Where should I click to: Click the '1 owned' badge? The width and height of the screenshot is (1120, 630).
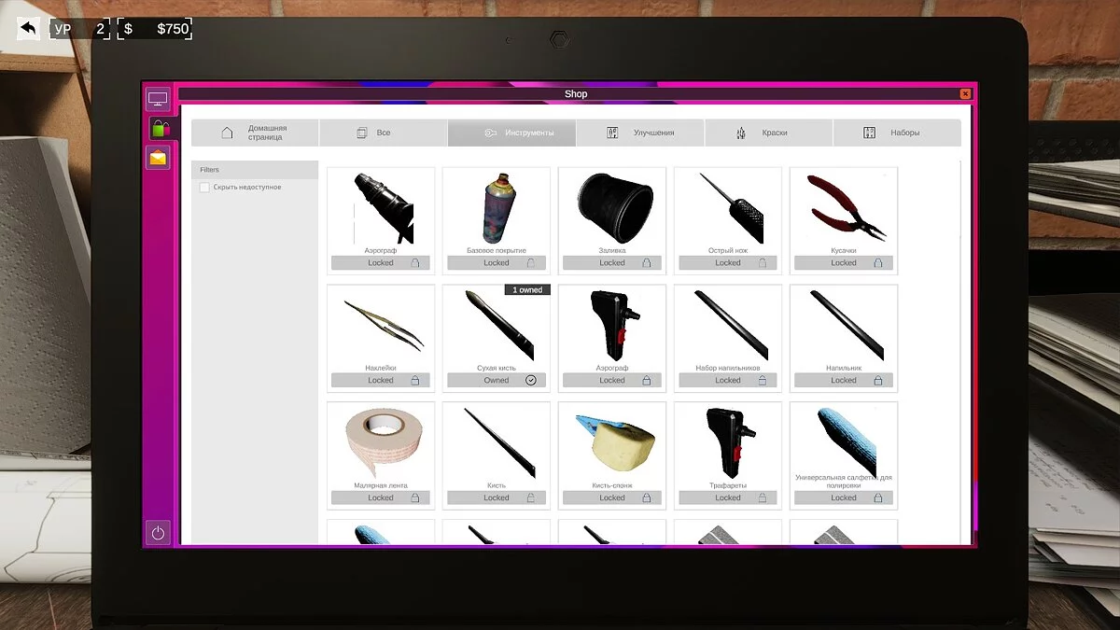[527, 290]
